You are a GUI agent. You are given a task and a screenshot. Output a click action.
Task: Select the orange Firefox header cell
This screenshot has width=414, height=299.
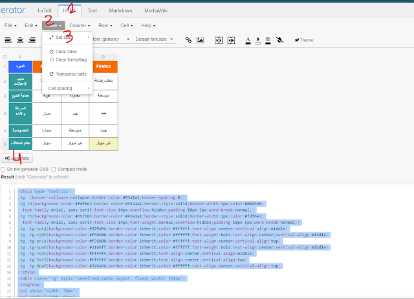point(103,66)
